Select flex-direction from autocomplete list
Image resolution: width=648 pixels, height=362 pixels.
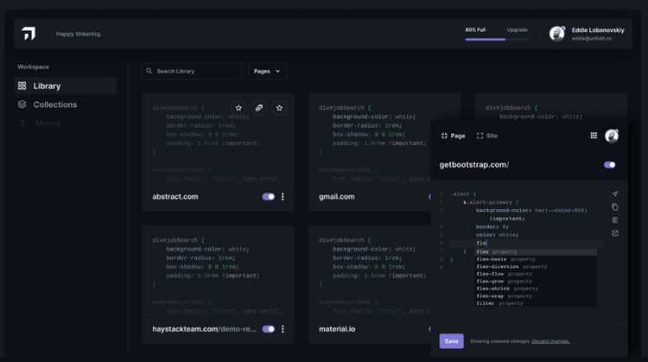click(x=537, y=267)
